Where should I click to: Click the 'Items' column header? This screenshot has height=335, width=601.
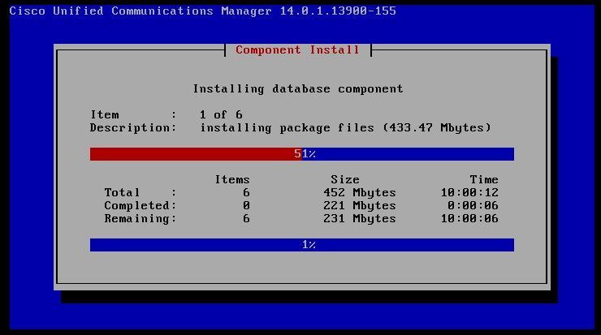(232, 179)
